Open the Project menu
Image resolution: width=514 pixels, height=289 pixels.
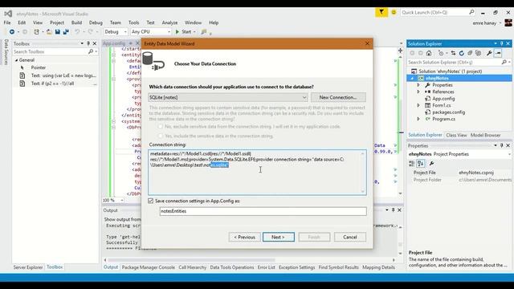click(57, 22)
